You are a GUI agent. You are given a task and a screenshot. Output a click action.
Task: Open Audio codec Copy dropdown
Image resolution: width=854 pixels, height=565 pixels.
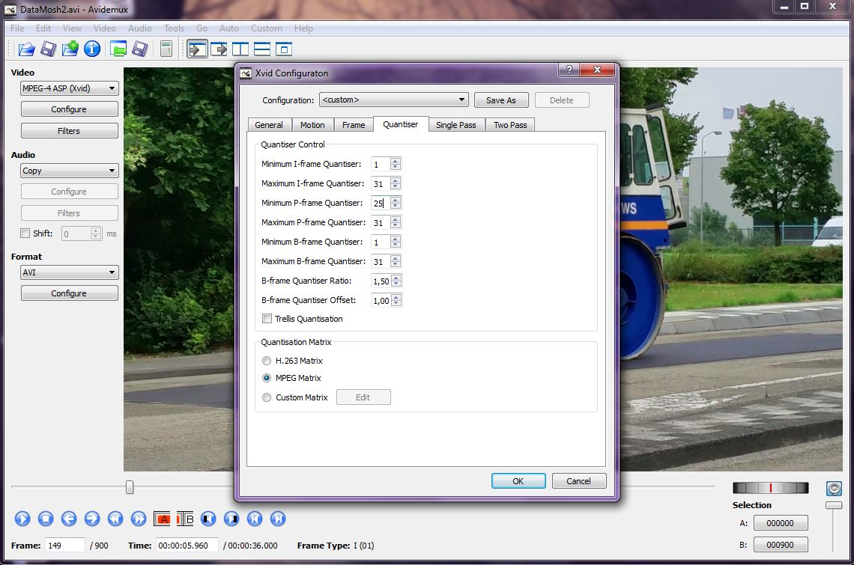pos(69,171)
